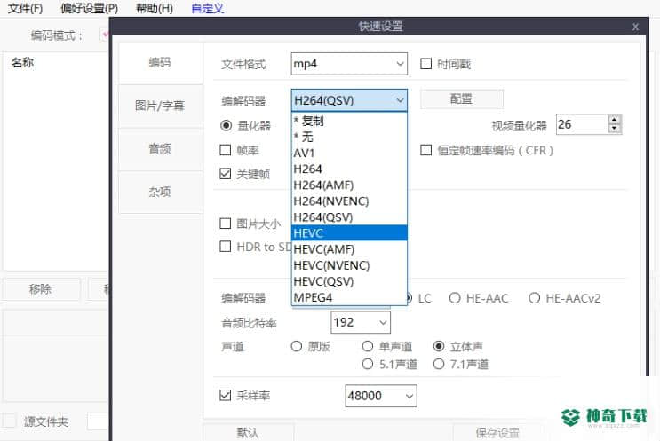Switch to the 编码 tab
Screen dimensions: 660x441
161,63
